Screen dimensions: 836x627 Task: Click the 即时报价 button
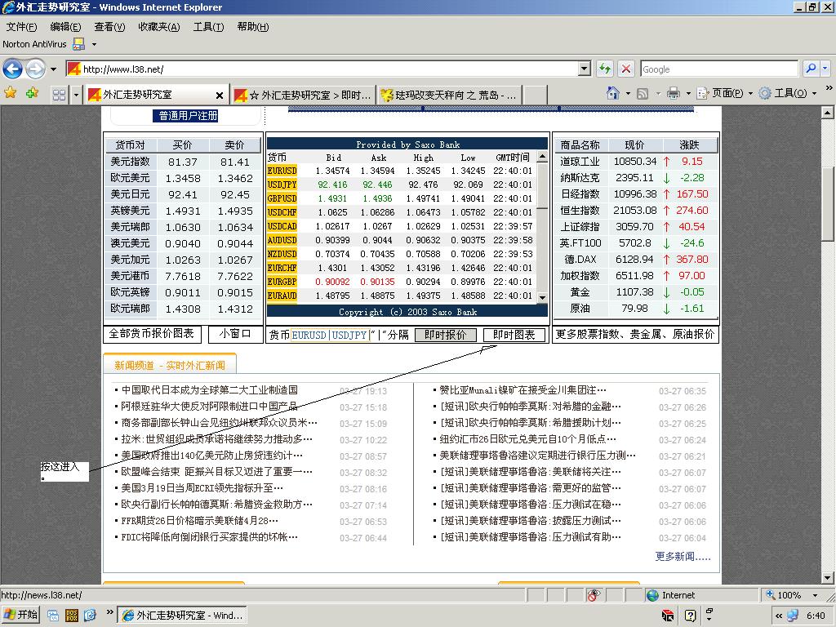[x=445, y=335]
